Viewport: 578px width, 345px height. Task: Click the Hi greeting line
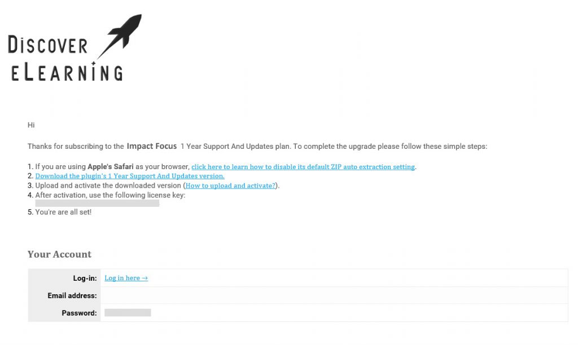pos(32,125)
